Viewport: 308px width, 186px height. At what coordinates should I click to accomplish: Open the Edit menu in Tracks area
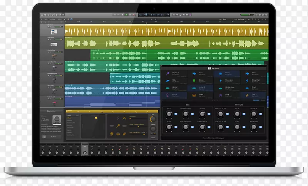tap(45, 19)
